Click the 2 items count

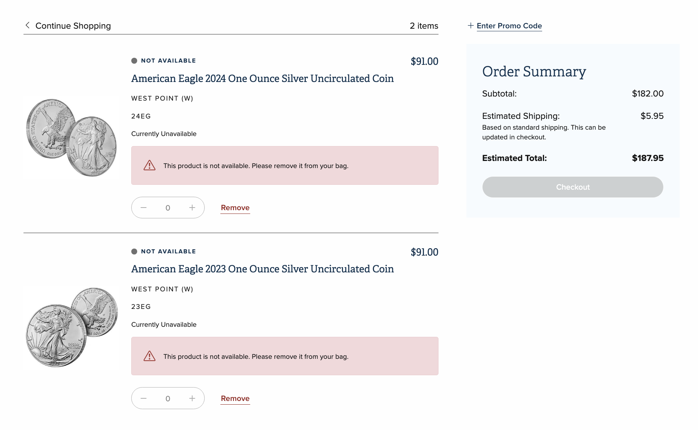(424, 26)
